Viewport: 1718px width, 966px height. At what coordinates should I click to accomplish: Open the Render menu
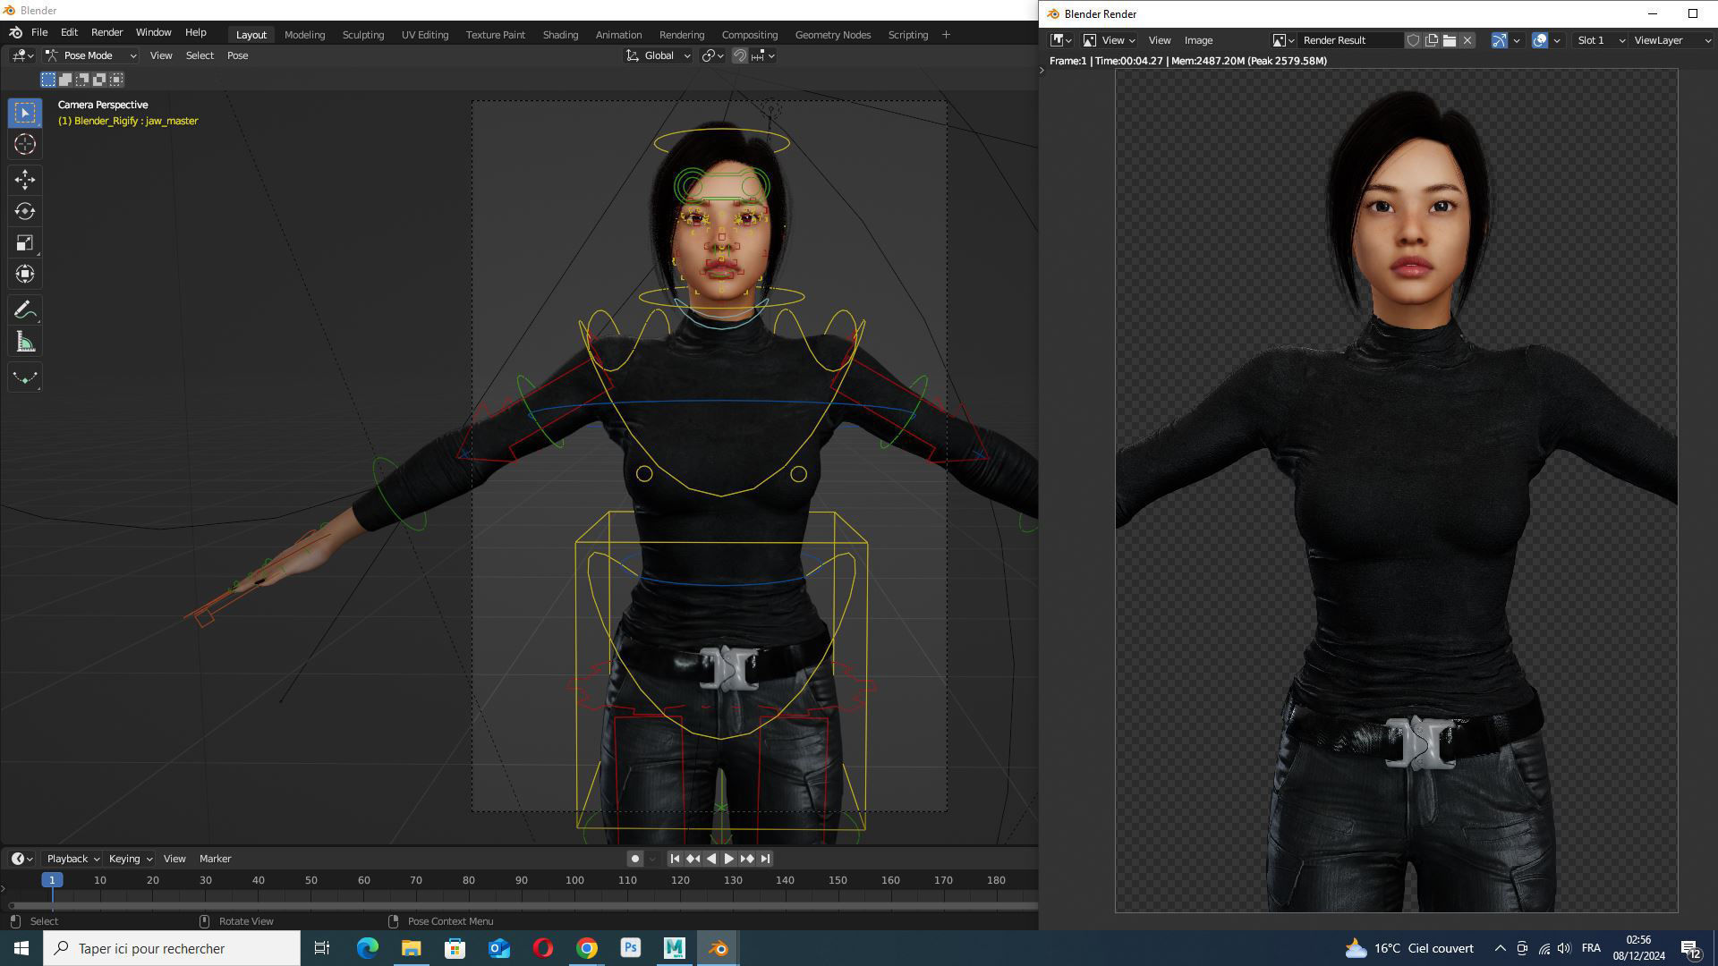click(x=106, y=32)
